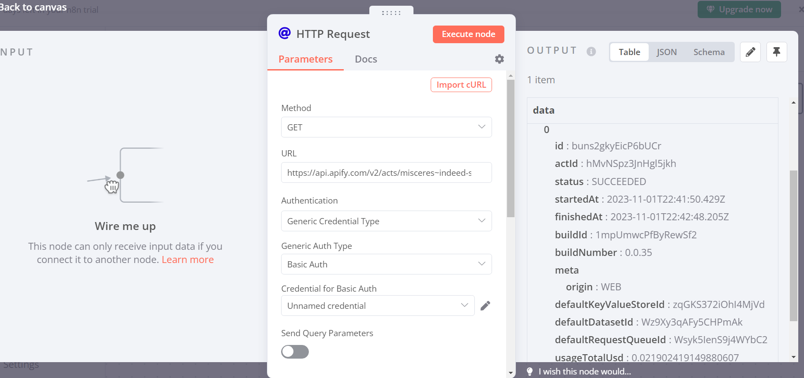Open the Generic Auth Type dropdown
Screen dimensions: 804x378
pyautogui.click(x=386, y=264)
